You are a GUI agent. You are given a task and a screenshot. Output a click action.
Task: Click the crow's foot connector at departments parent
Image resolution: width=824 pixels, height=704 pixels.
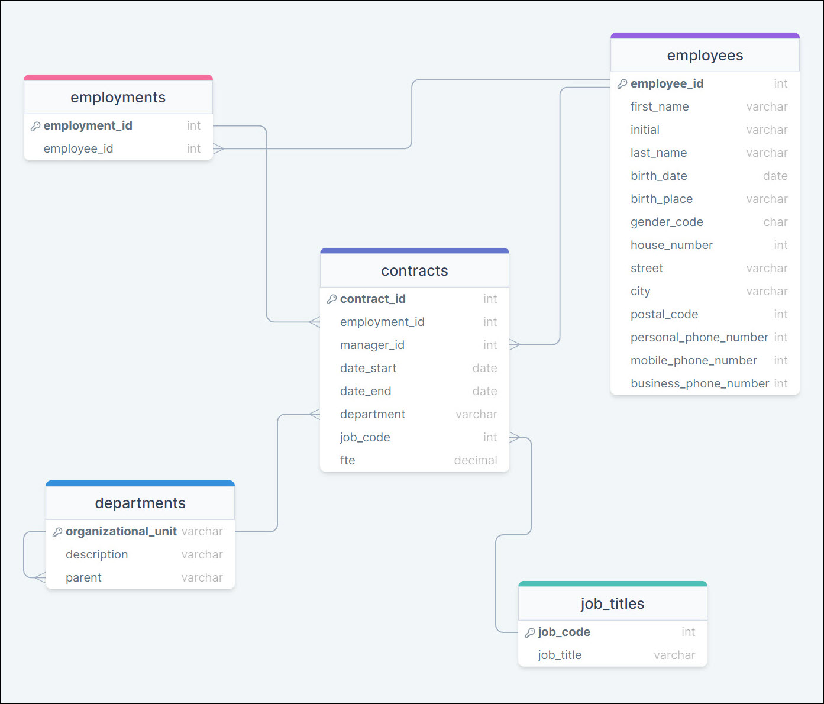(x=40, y=577)
